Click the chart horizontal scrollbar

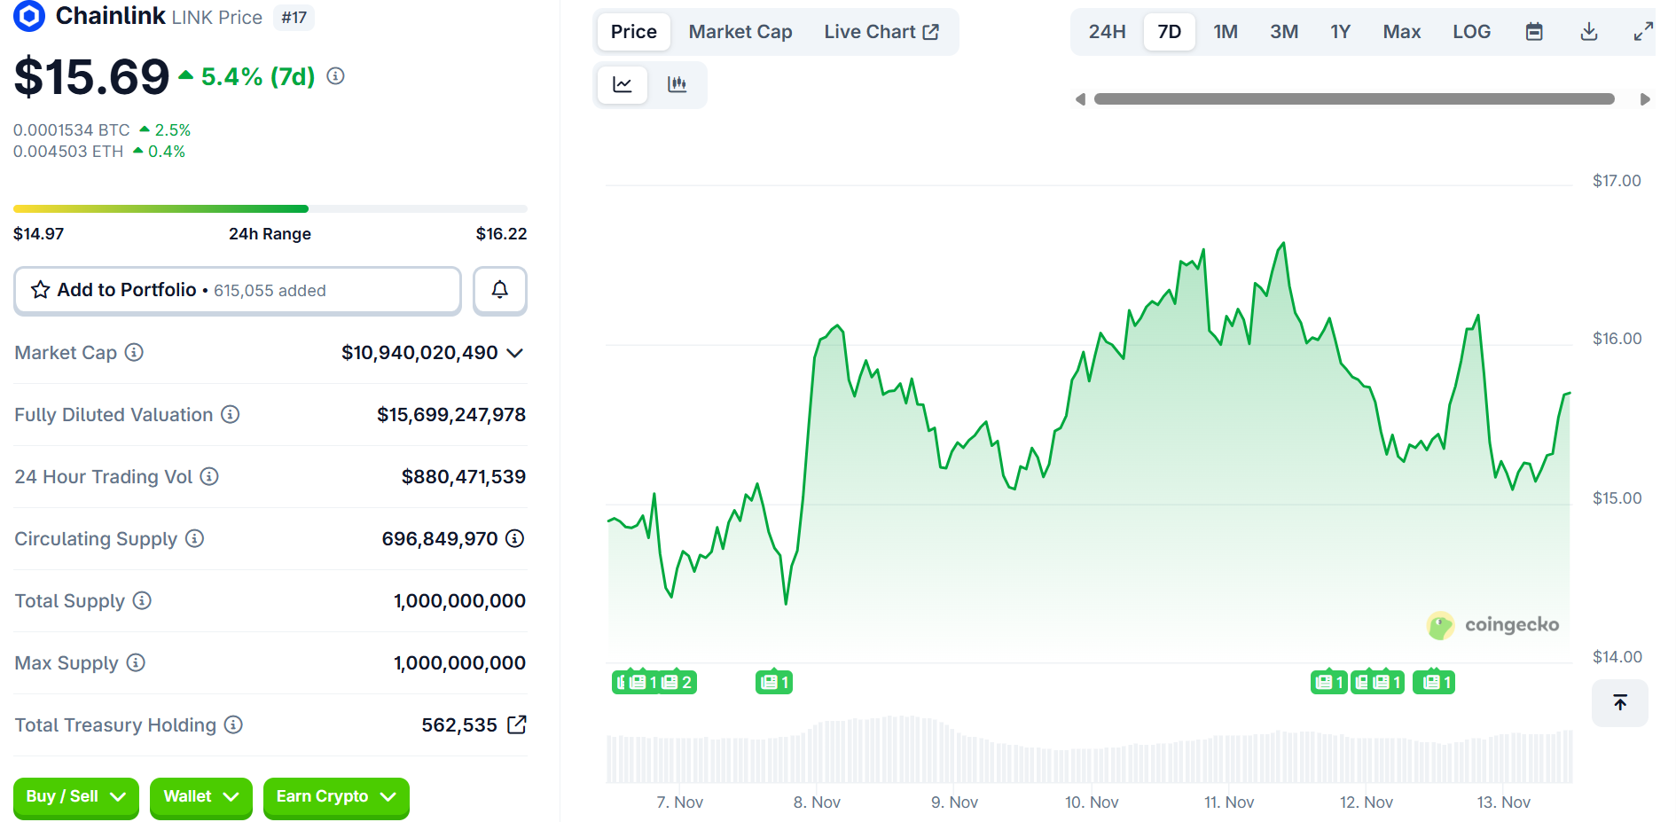point(1355,98)
